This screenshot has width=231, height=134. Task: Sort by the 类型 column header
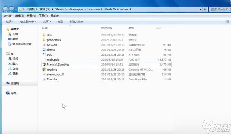pos(131,28)
